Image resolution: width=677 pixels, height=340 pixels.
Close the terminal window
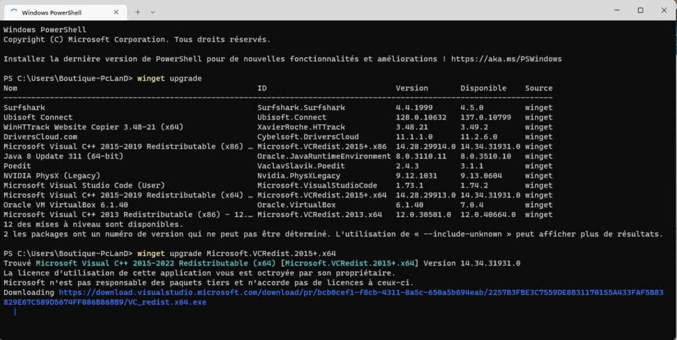[664, 11]
